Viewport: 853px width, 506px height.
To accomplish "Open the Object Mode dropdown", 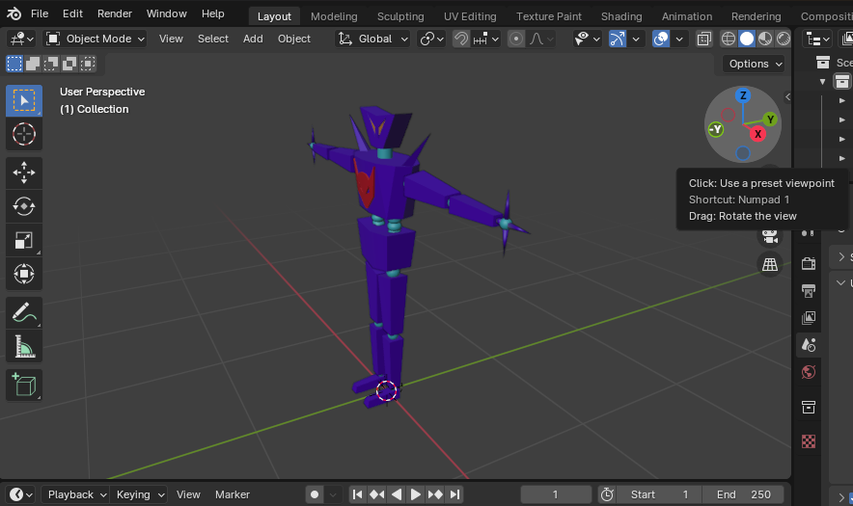I will (96, 39).
